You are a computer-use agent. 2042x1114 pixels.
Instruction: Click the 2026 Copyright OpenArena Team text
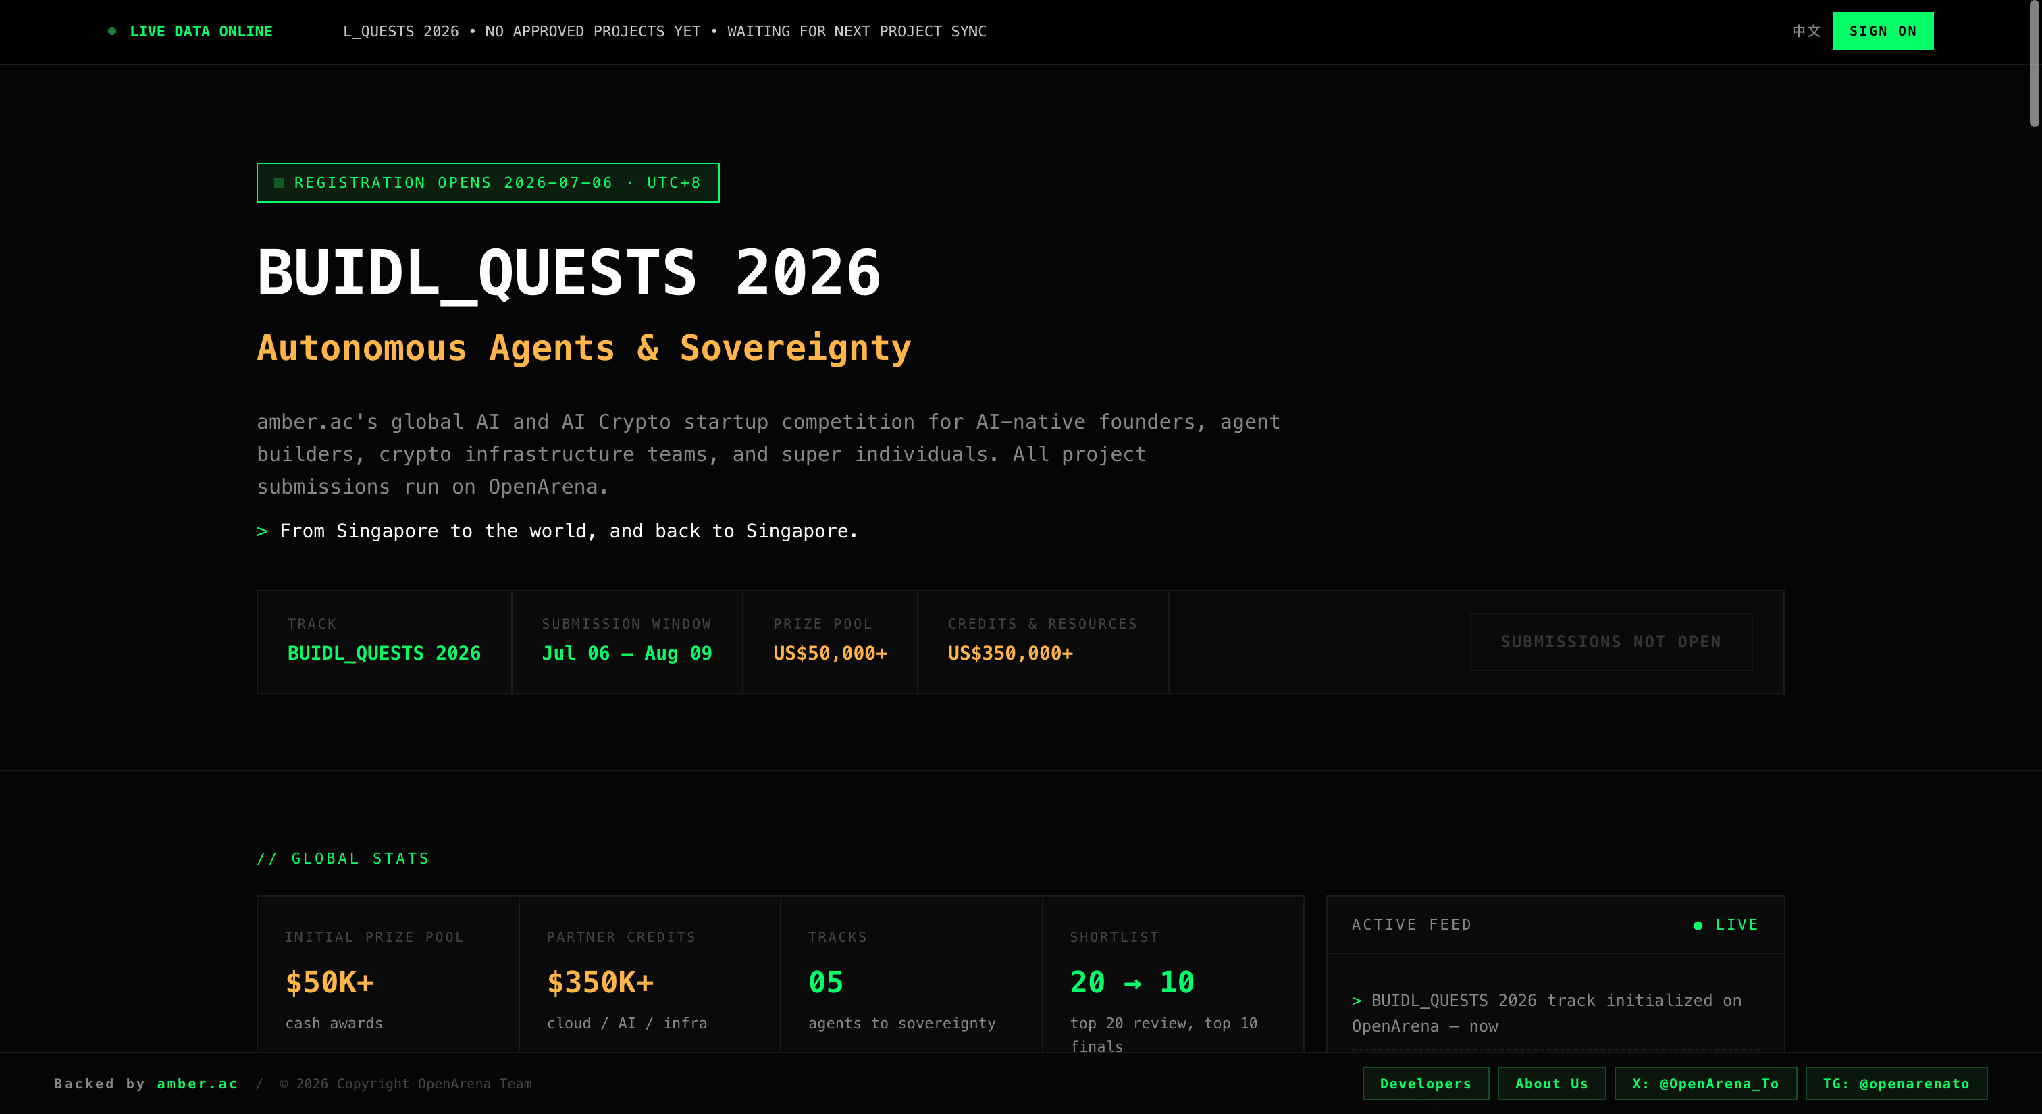[x=405, y=1083]
